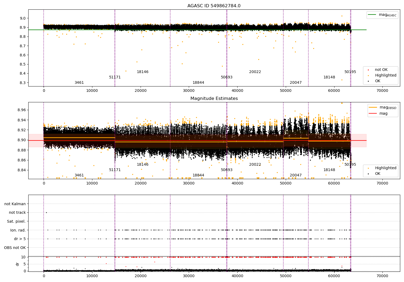
Task: Click obsid label '18844' in AGASC ID plot
Action: (198, 83)
